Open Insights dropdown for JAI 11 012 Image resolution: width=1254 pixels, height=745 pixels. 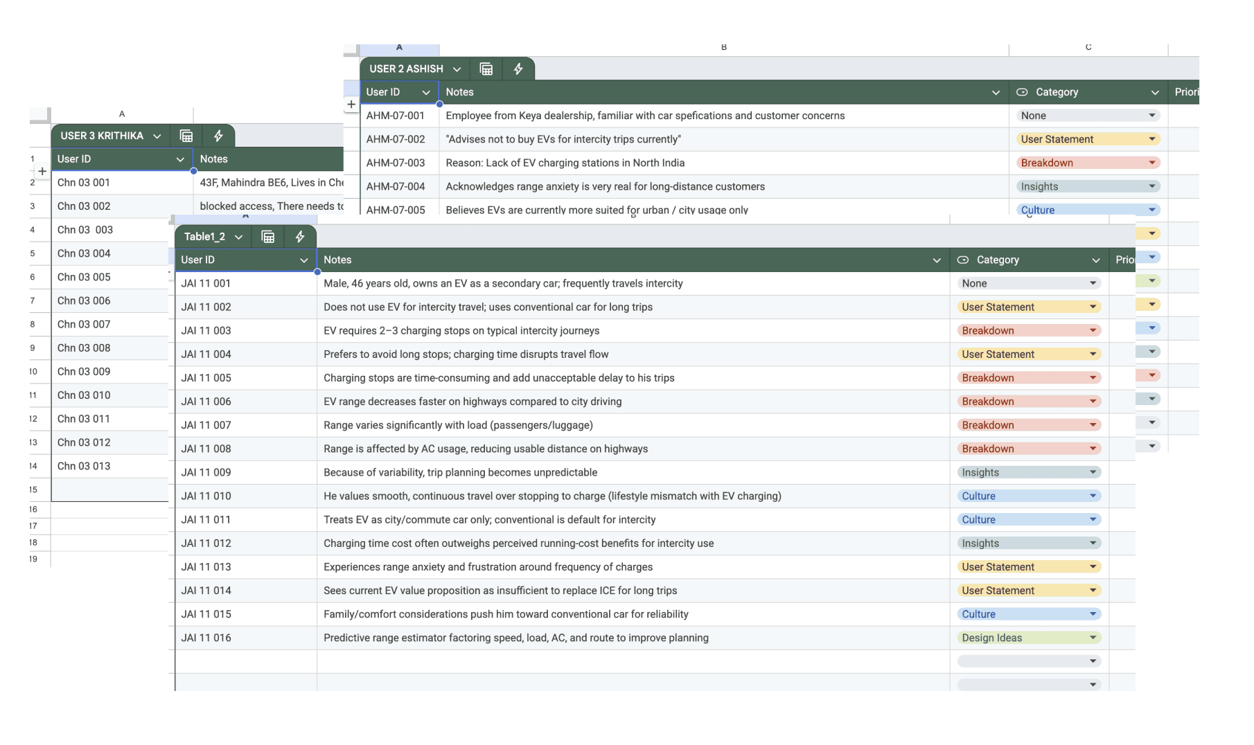pos(1029,543)
